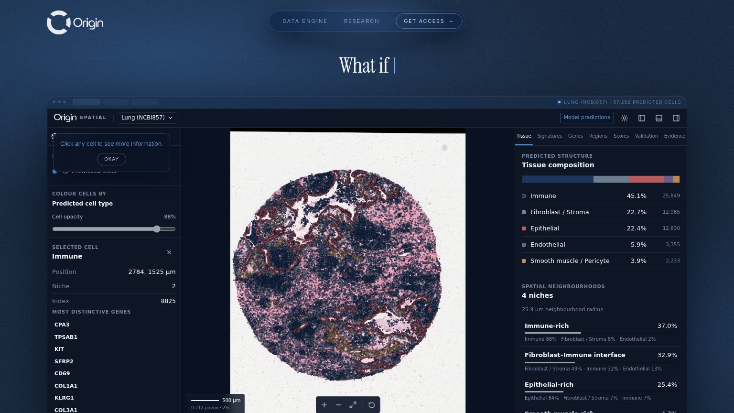Click the lung tissue image viewer
Screen dimensions: 734x413
(x=348, y=271)
